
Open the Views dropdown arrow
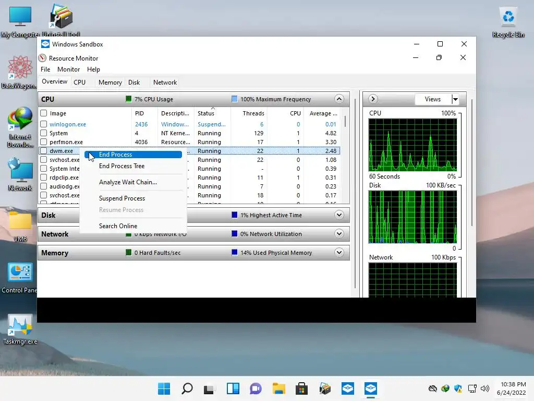click(455, 99)
